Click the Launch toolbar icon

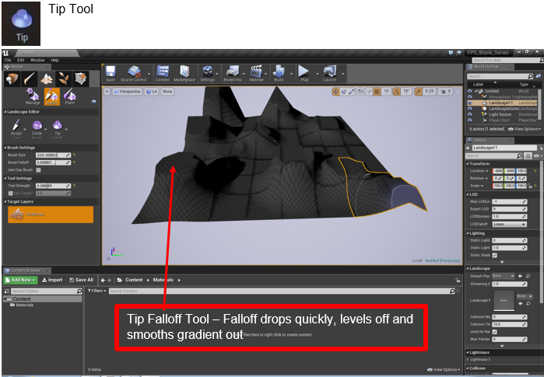point(329,74)
